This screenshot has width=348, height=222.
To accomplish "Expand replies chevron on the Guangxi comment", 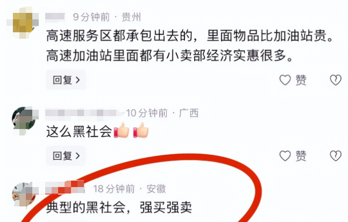I will pyautogui.click(x=78, y=156).
